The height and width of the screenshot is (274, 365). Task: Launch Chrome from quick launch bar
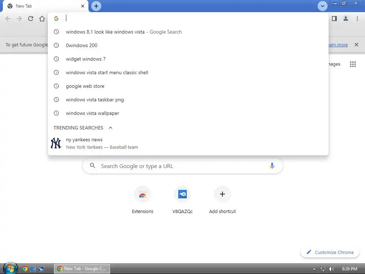click(x=25, y=269)
